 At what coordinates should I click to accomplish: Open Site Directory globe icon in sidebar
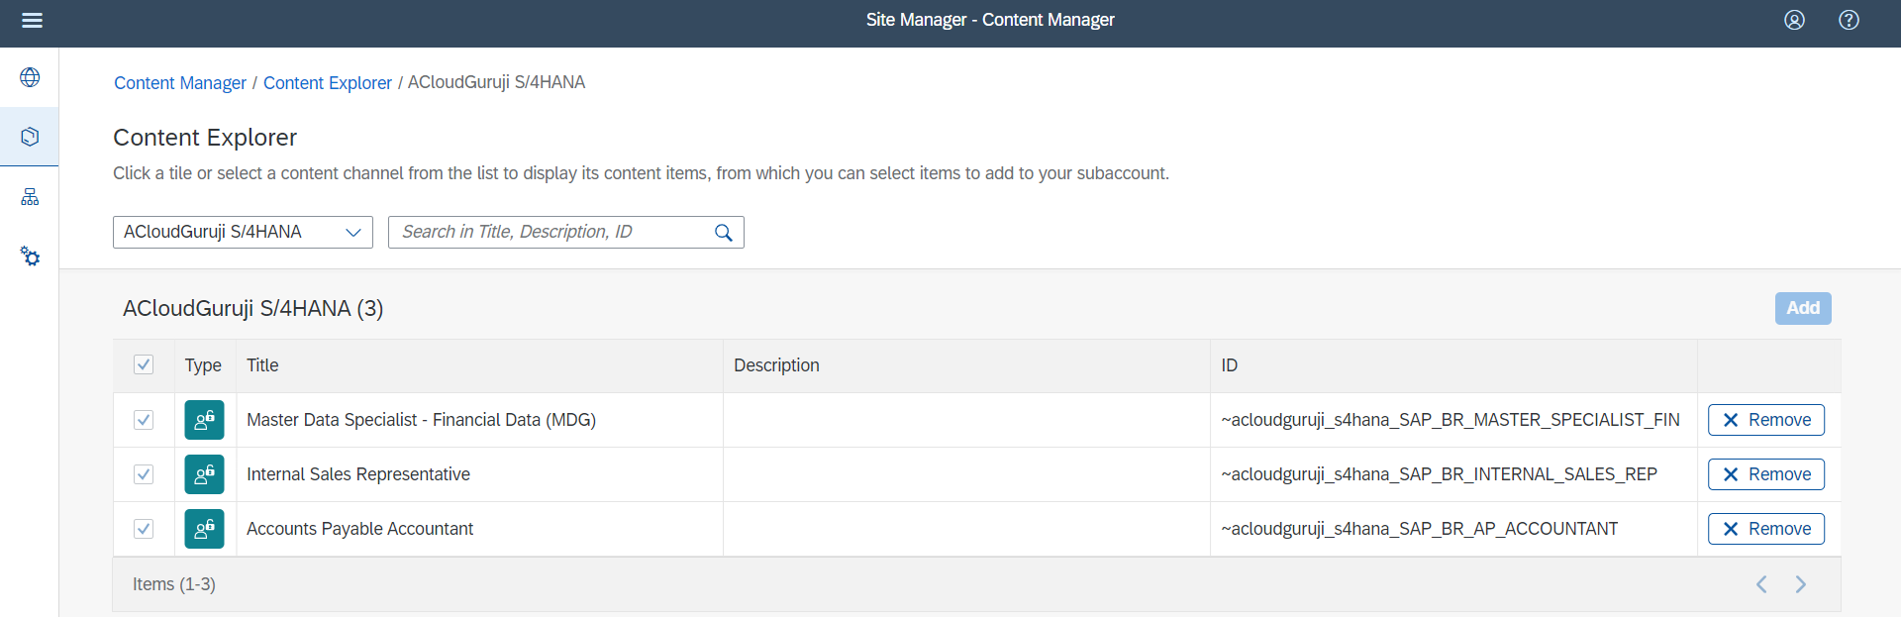point(30,77)
